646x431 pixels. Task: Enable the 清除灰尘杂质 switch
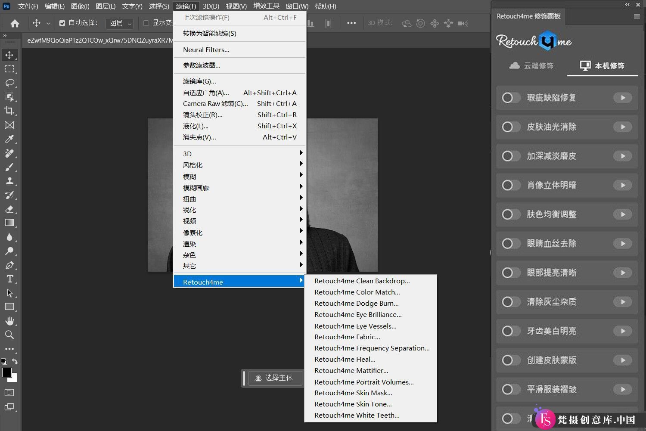[511, 302]
